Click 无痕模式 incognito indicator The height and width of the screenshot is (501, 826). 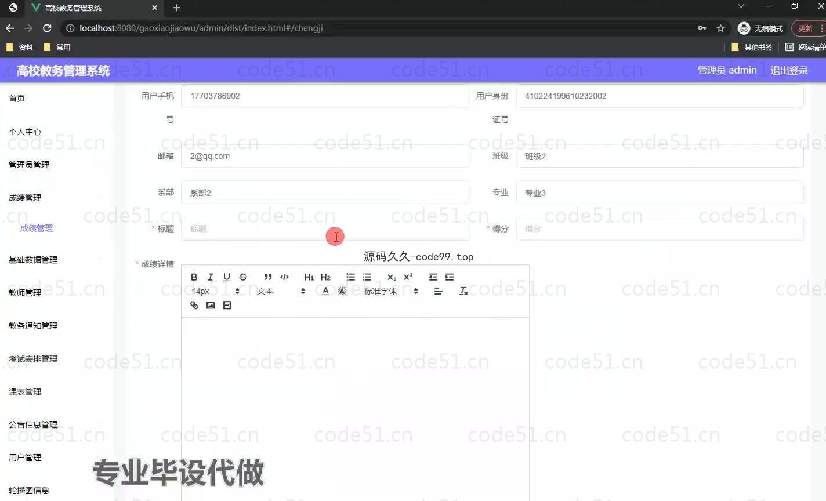click(760, 28)
